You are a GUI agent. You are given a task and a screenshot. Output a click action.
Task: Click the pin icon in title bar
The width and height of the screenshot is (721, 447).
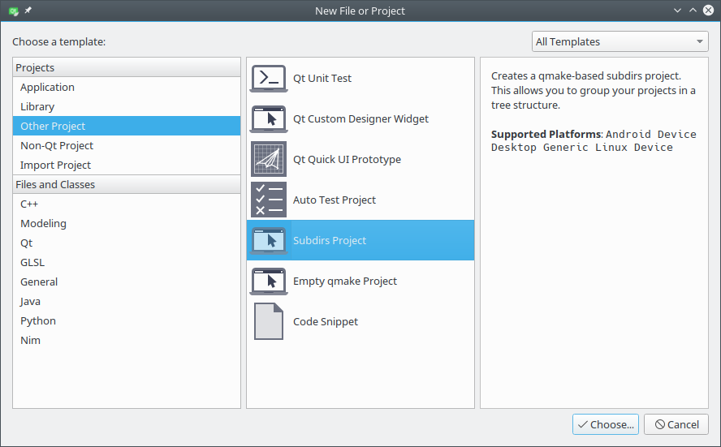click(28, 10)
